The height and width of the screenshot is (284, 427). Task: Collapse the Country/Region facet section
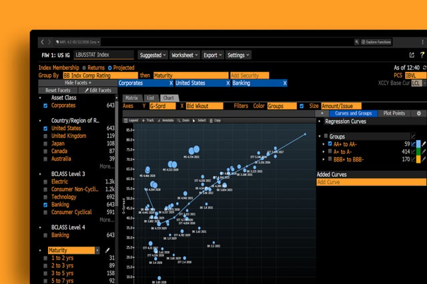tap(40, 121)
